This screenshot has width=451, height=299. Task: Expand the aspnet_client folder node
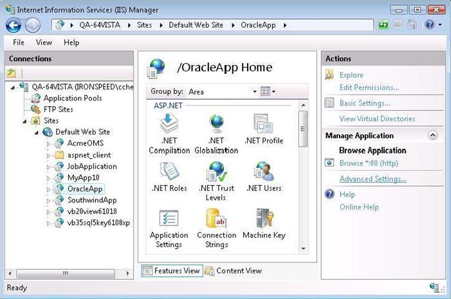click(48, 156)
